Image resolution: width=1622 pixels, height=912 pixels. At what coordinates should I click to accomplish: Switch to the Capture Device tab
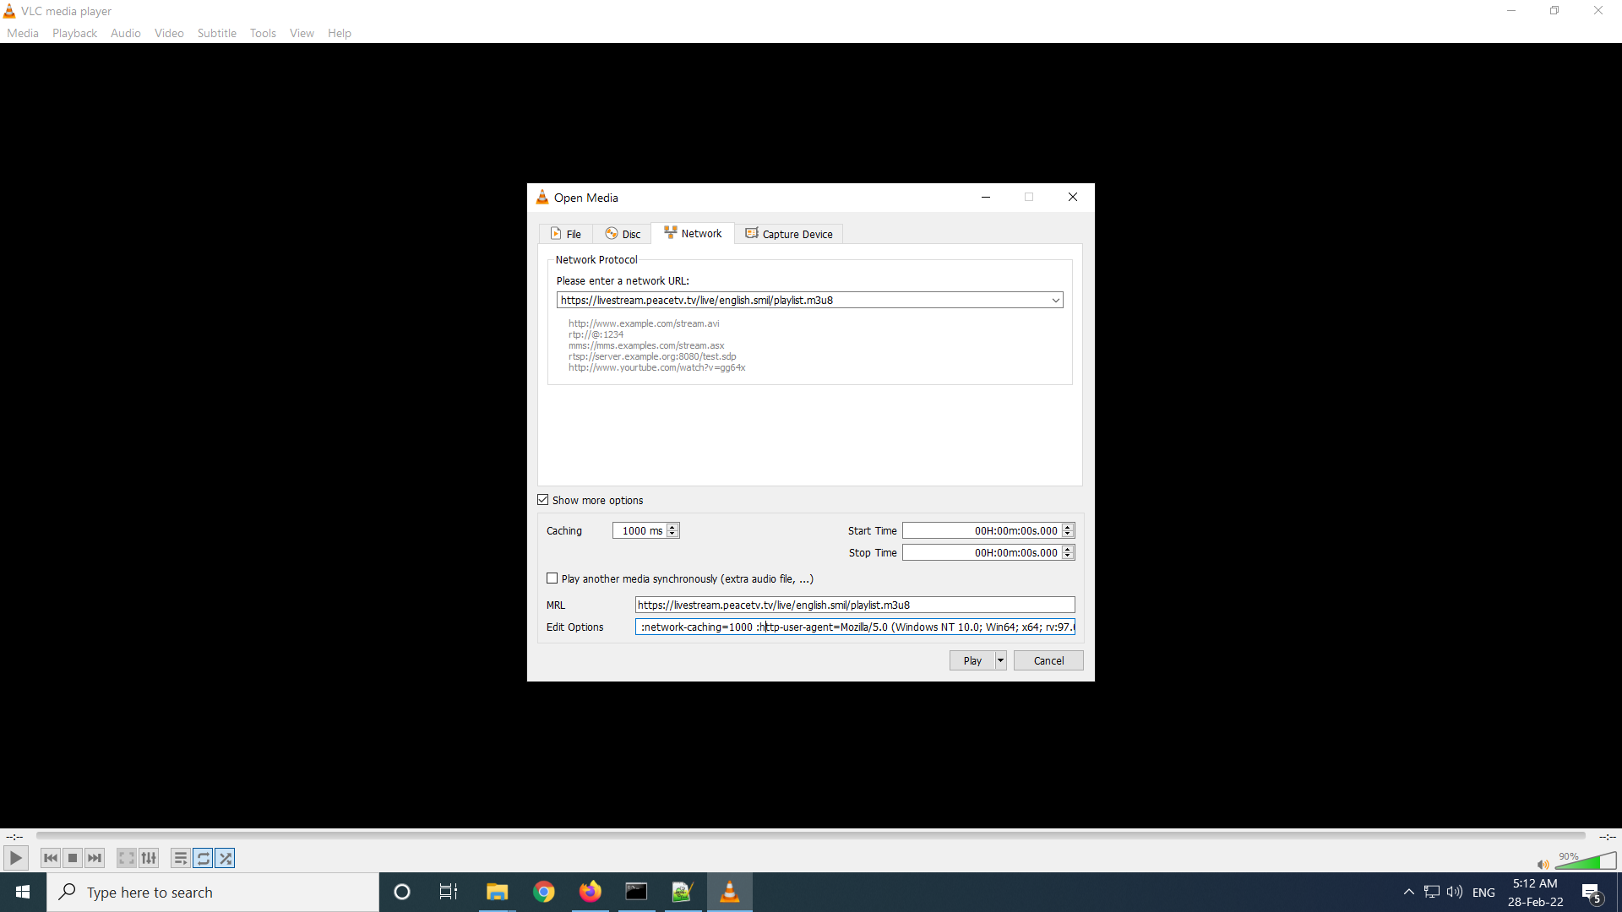click(788, 233)
